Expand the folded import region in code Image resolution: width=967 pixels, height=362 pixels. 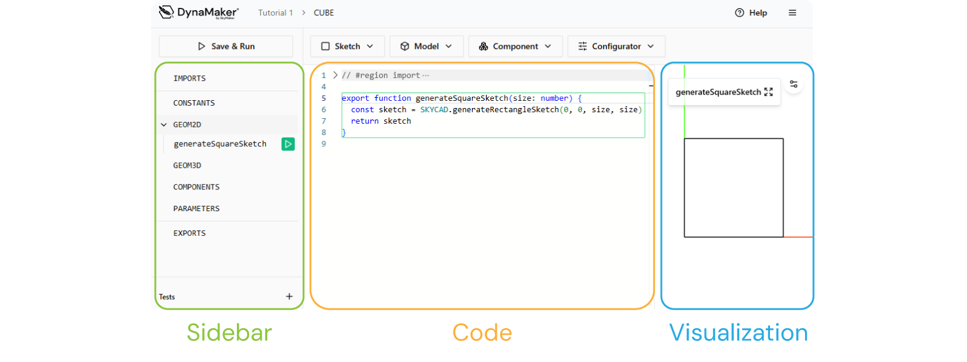tap(335, 75)
